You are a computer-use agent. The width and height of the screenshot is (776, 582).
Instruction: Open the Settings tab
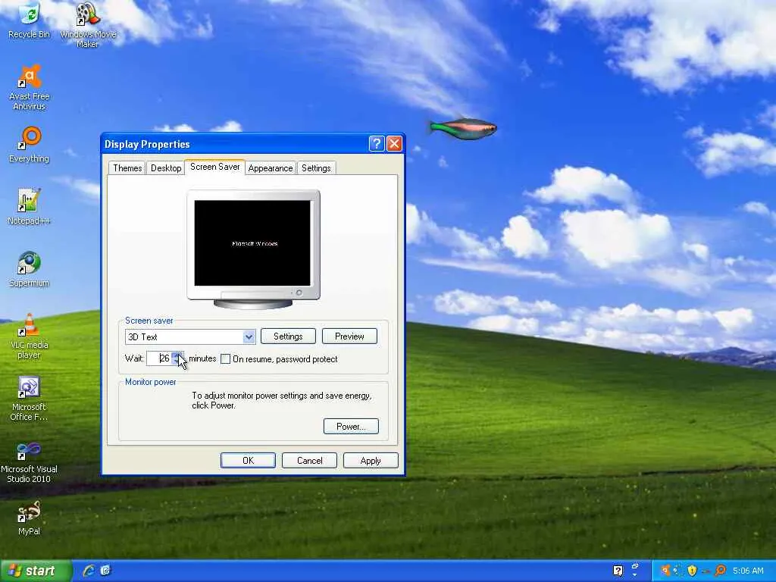coord(316,168)
